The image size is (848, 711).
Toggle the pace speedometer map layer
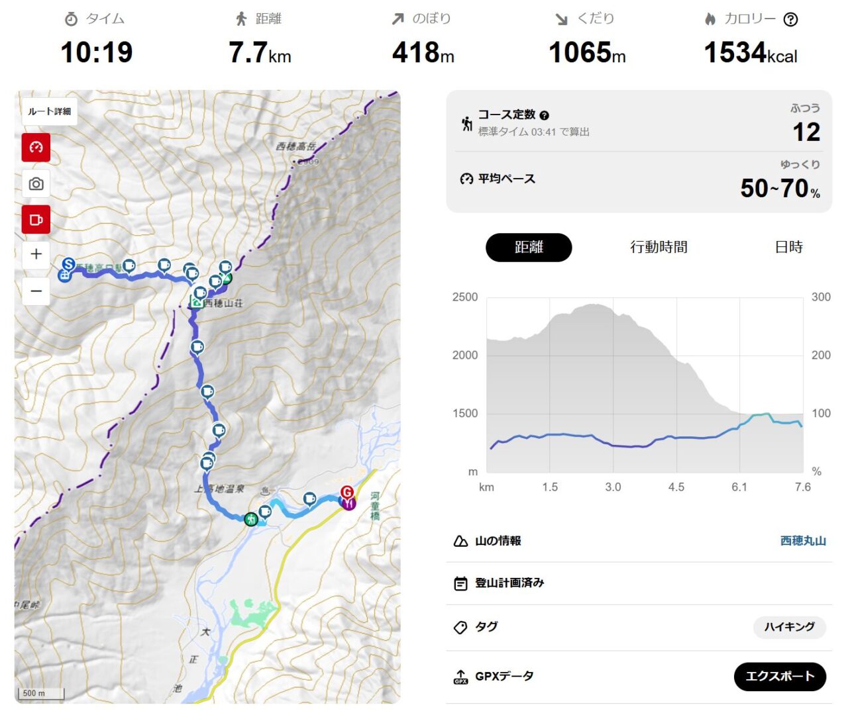36,147
